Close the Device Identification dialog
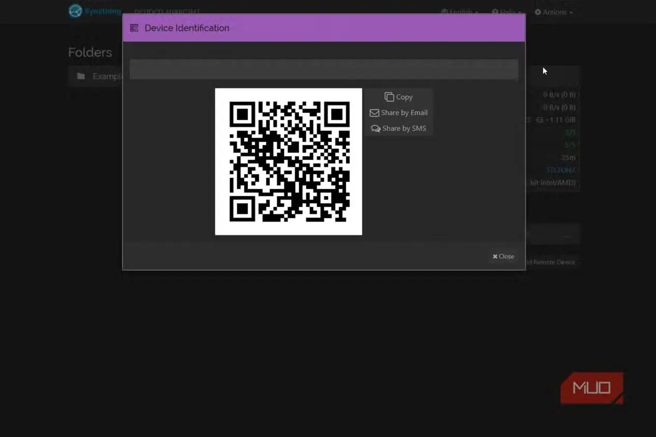This screenshot has width=656, height=437. tap(503, 256)
